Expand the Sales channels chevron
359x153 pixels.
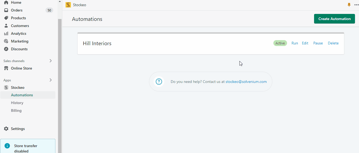(51, 61)
